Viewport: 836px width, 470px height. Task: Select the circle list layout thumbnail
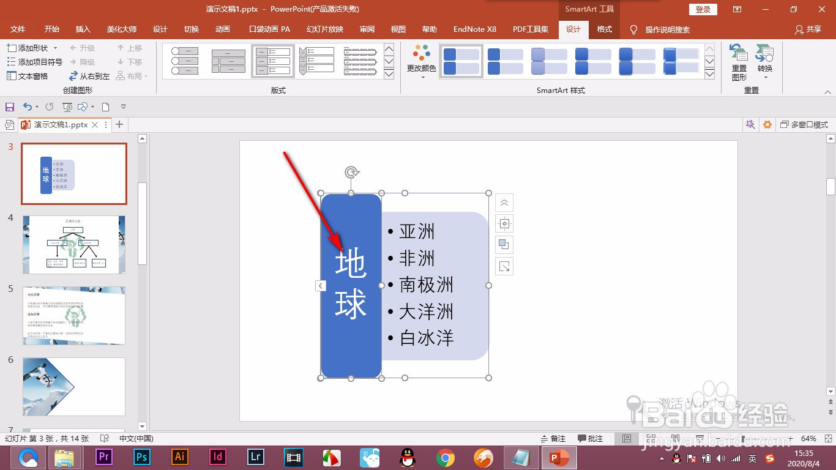click(x=184, y=61)
